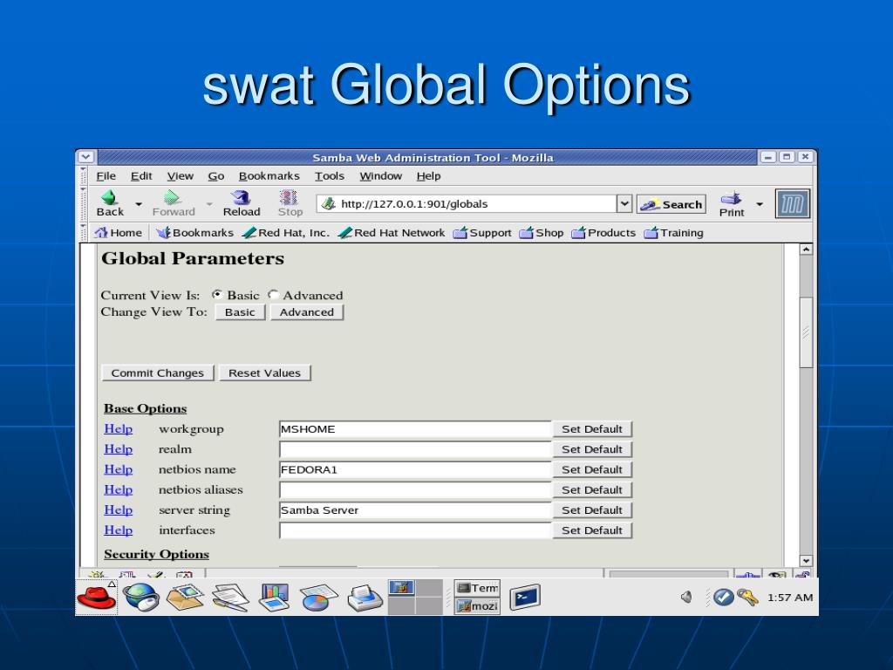893x670 pixels.
Task: Click the workgroup field containing MSHOME
Action: click(x=415, y=429)
